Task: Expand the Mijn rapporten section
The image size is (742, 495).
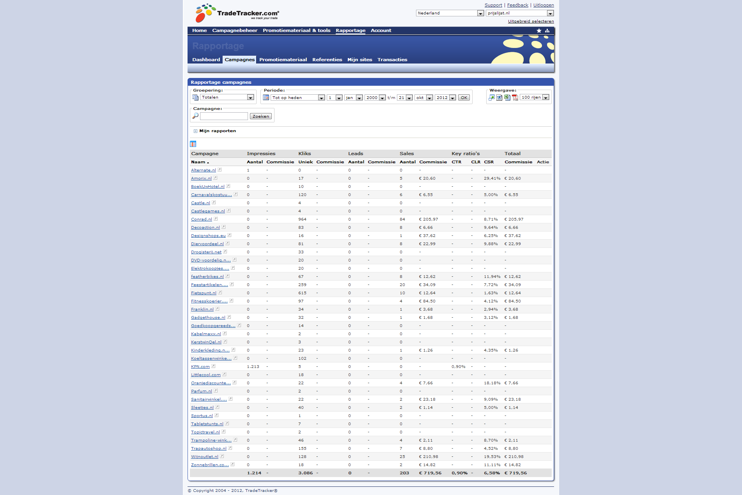Action: tap(195, 131)
